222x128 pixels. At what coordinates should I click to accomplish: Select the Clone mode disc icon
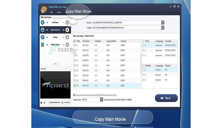click(42, 37)
